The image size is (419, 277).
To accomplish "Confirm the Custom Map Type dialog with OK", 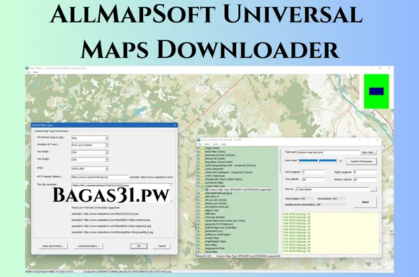I will click(139, 246).
